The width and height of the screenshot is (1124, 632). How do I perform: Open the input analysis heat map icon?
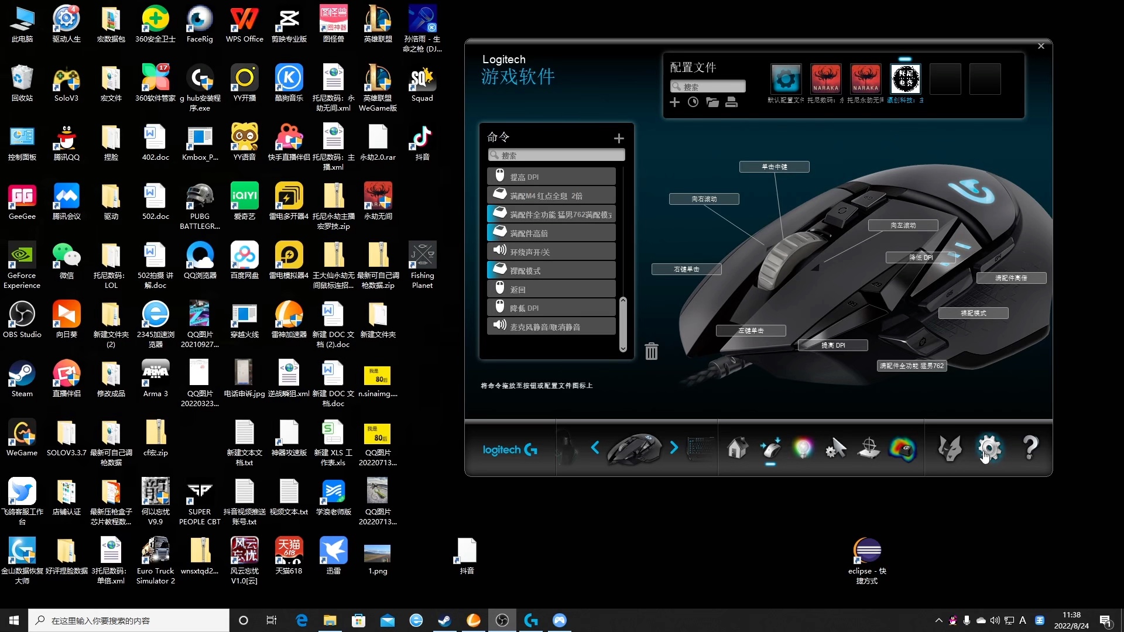click(x=902, y=449)
